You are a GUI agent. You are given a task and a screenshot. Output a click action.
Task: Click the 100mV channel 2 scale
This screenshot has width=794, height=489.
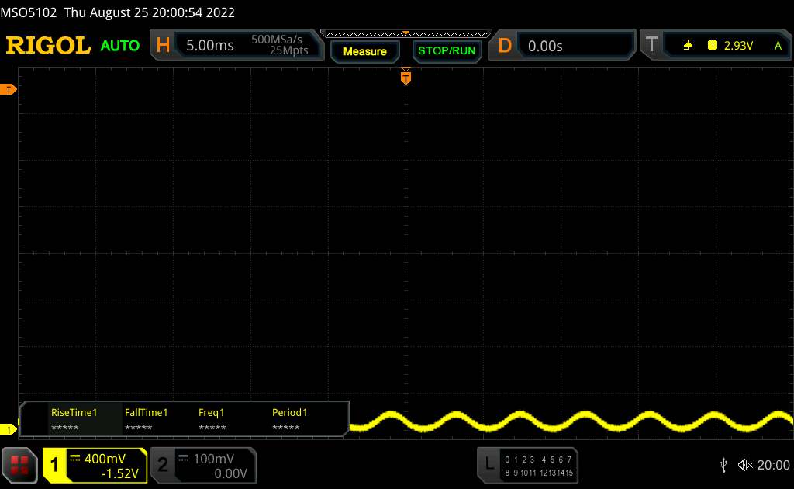[213, 459]
